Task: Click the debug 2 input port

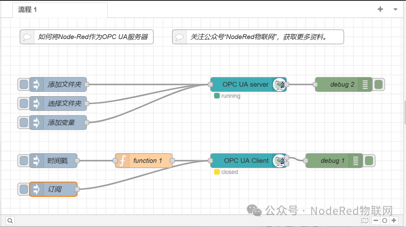Action: tap(315, 85)
